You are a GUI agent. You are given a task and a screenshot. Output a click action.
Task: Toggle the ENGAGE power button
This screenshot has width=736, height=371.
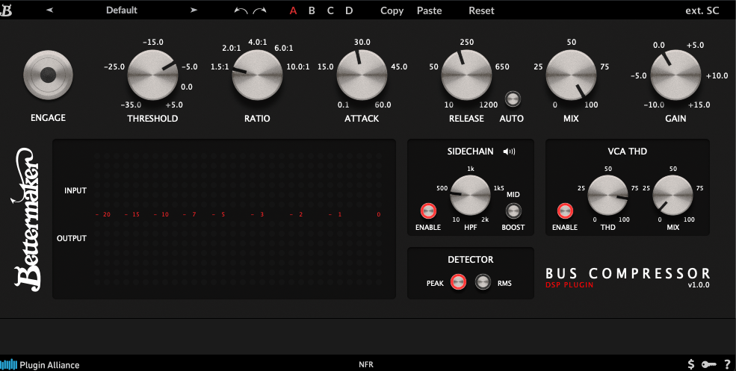[48, 75]
